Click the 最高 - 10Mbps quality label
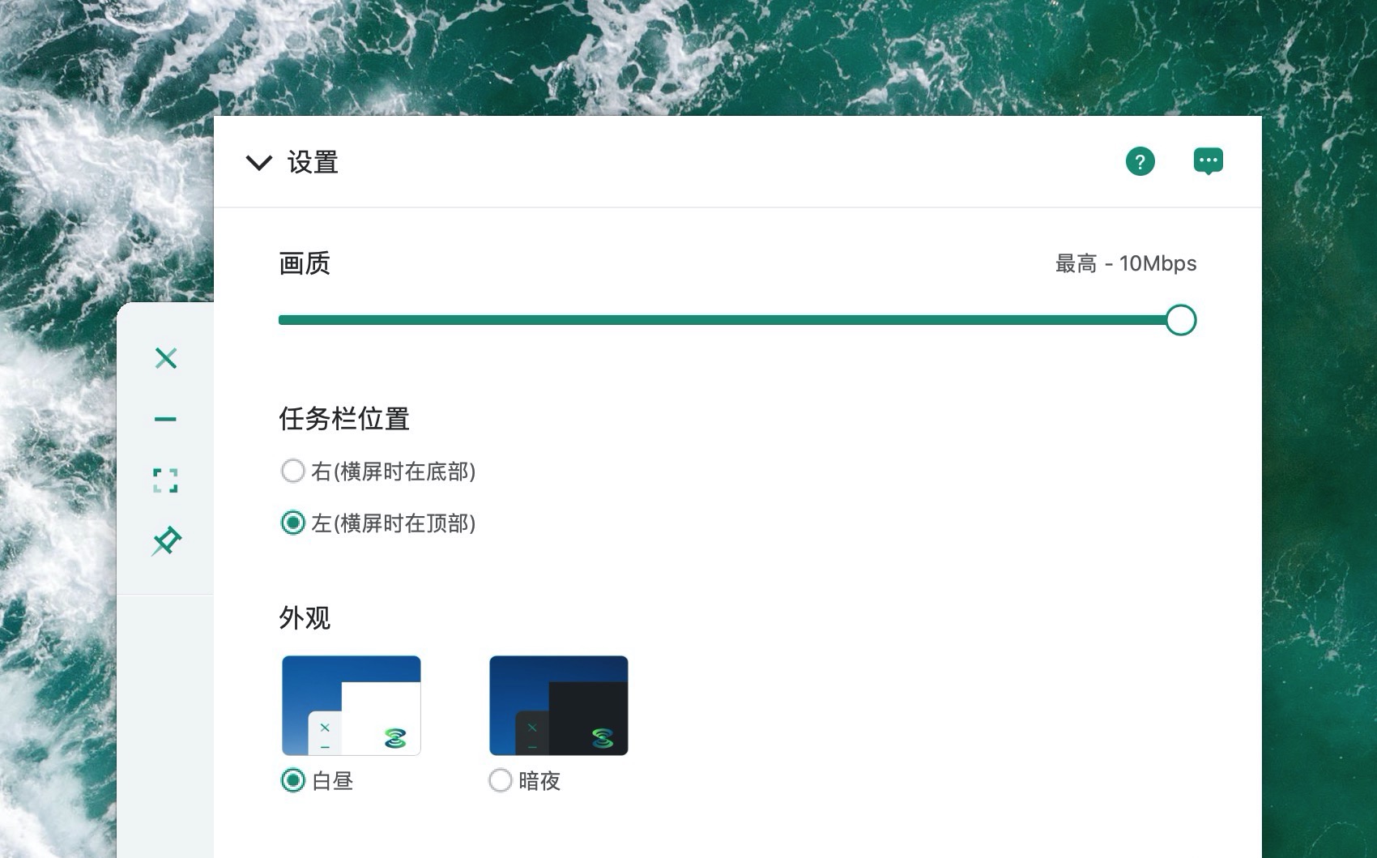Image resolution: width=1377 pixels, height=858 pixels. tap(1126, 263)
